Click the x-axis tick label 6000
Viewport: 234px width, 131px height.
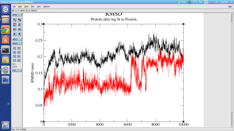[x=128, y=125]
